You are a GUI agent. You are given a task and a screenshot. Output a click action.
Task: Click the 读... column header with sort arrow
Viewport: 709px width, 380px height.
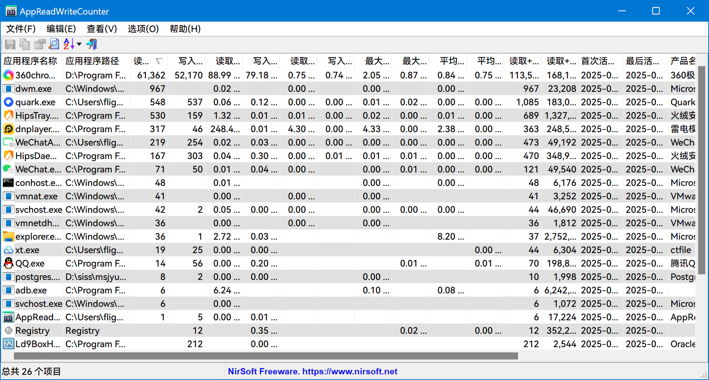click(x=149, y=61)
